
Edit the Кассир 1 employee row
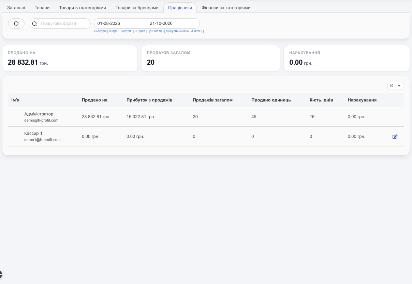click(x=395, y=137)
